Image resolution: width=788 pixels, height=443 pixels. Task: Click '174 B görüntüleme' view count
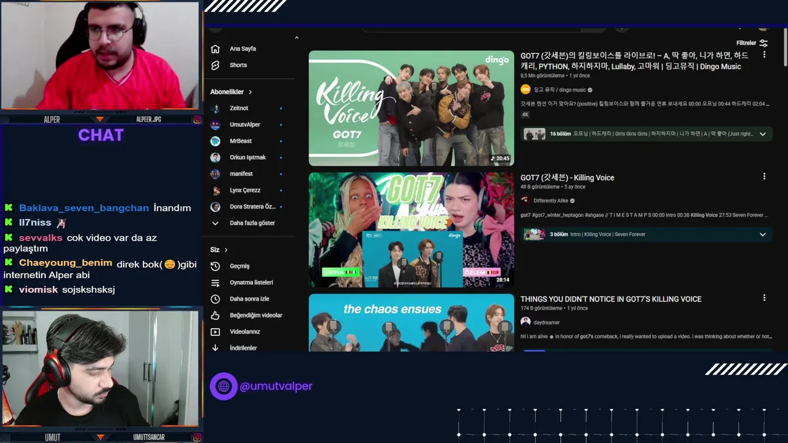click(x=541, y=308)
